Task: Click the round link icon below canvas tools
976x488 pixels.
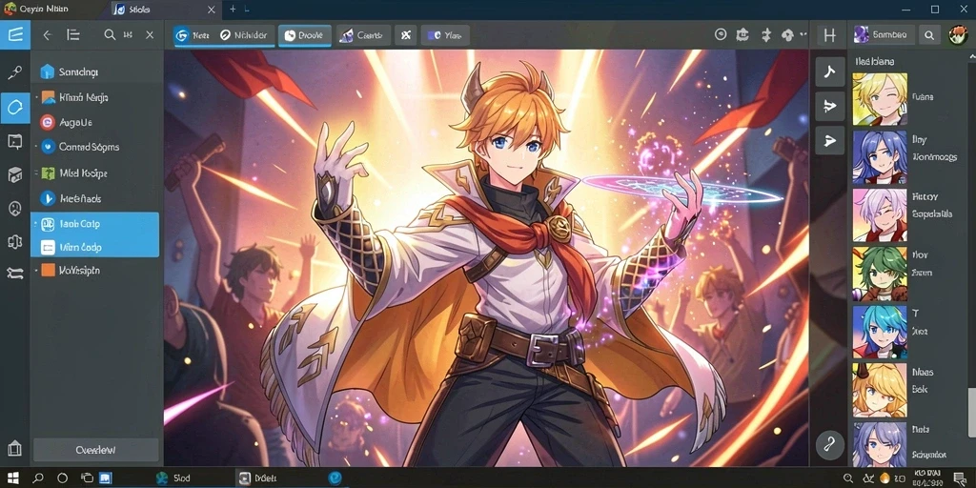Action: click(830, 444)
